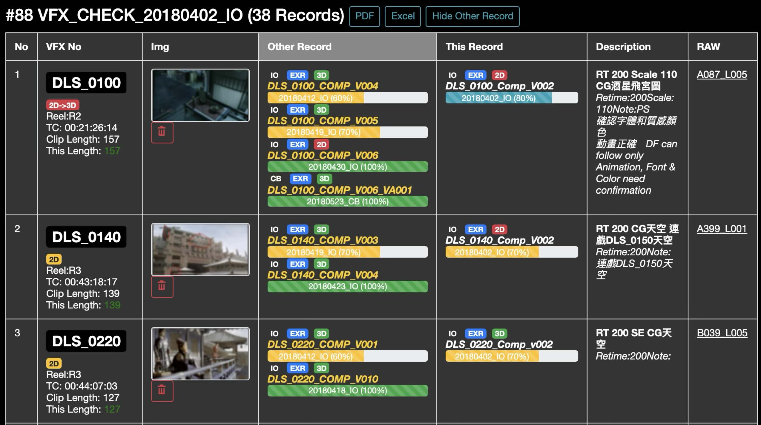Open DLS_0100_COMP_V006_VA001 record name
Image resolution: width=761 pixels, height=425 pixels.
coord(339,190)
